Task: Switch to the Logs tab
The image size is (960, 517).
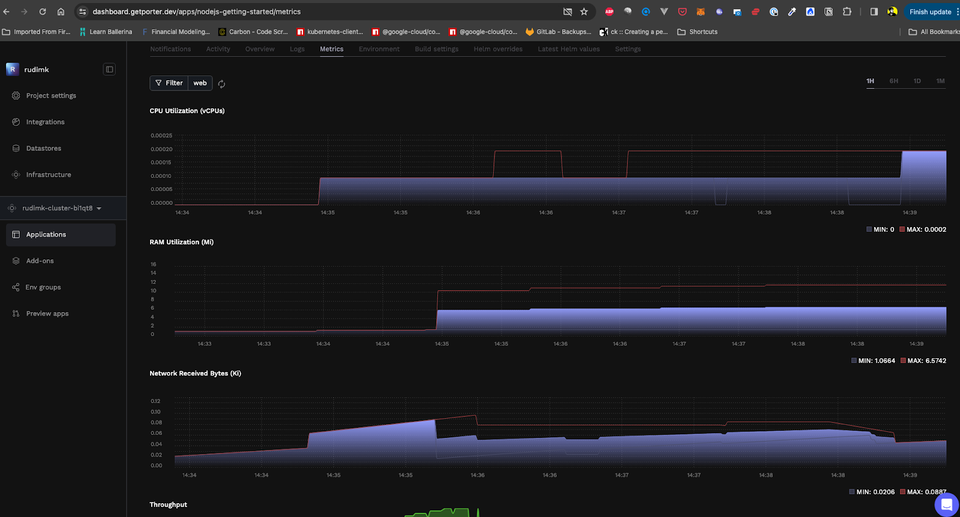Action: (297, 49)
